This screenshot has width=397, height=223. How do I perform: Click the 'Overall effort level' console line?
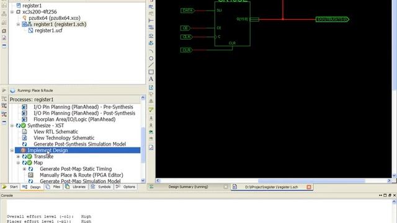point(49,217)
